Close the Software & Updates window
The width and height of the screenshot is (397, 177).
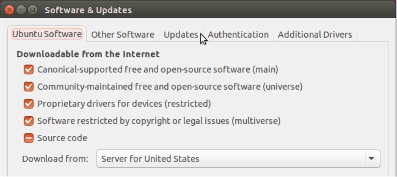pos(10,10)
